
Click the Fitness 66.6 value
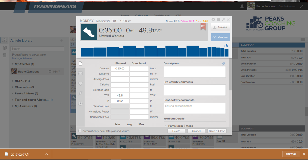click(x=173, y=21)
